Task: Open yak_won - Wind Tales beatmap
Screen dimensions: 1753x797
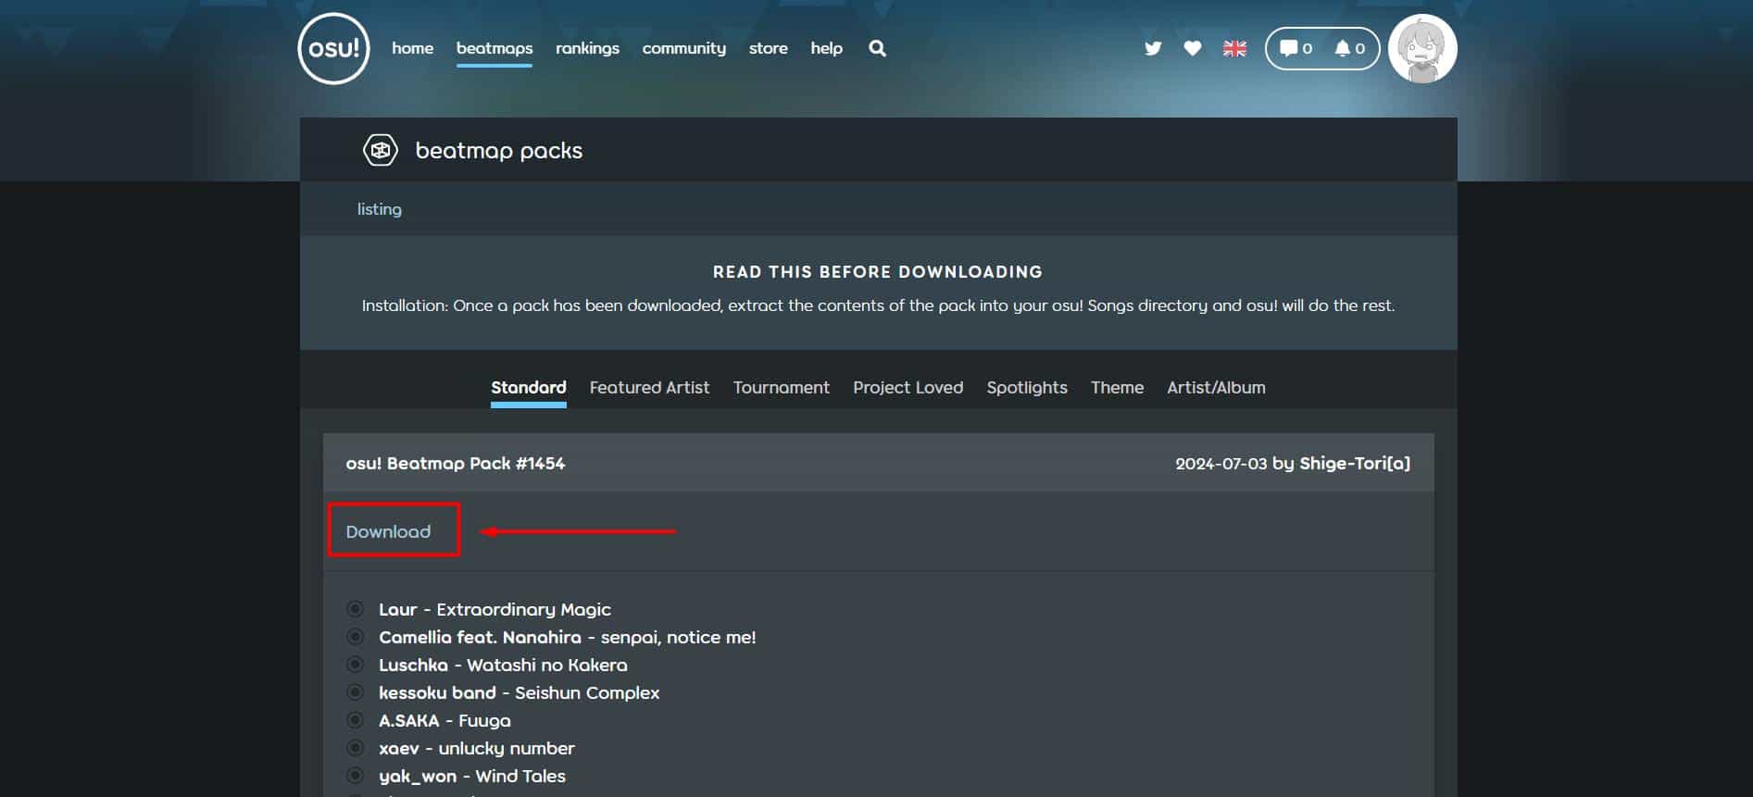Action: (x=471, y=776)
